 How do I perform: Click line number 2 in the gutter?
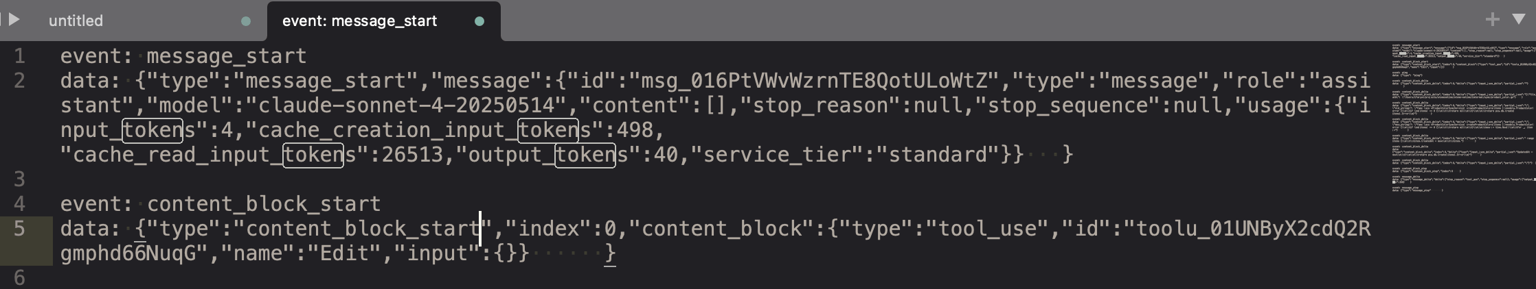pyautogui.click(x=19, y=81)
